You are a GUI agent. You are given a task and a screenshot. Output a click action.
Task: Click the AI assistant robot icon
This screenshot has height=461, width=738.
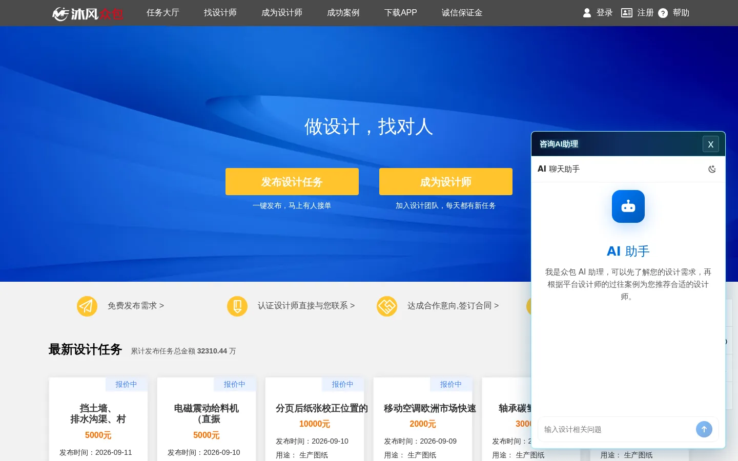628,206
